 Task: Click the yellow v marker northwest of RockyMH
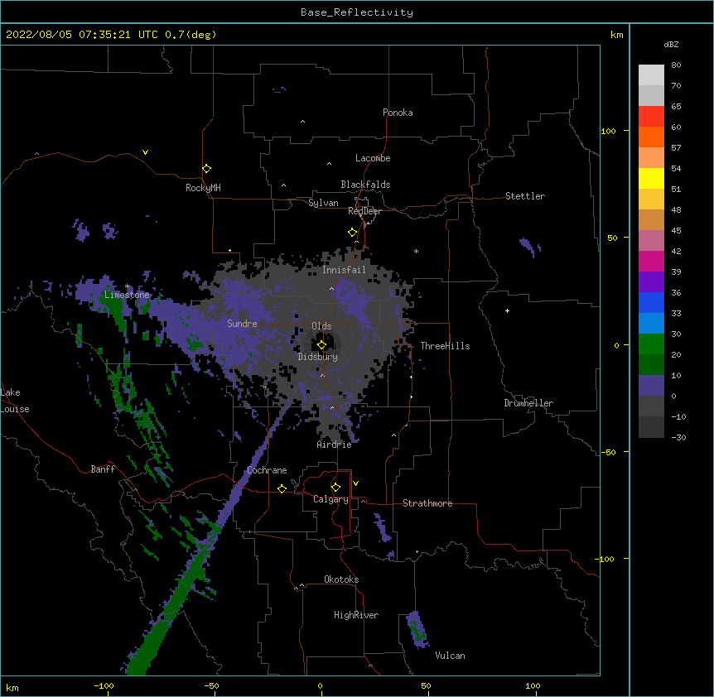click(145, 152)
